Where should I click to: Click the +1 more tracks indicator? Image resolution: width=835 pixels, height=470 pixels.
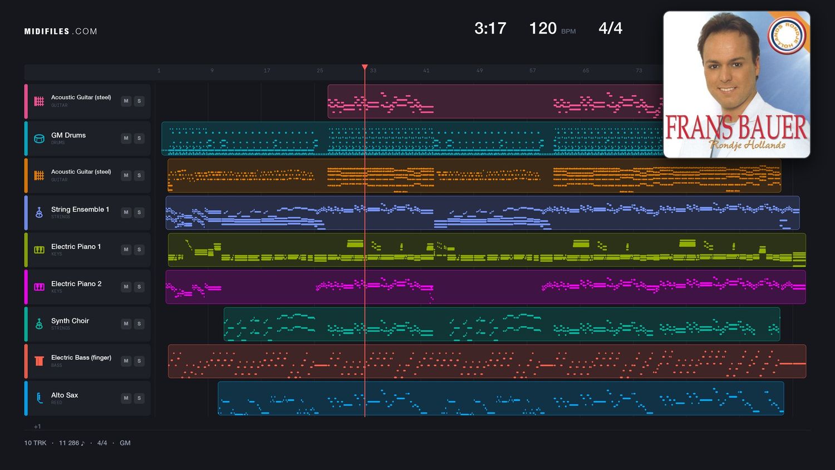pos(37,427)
